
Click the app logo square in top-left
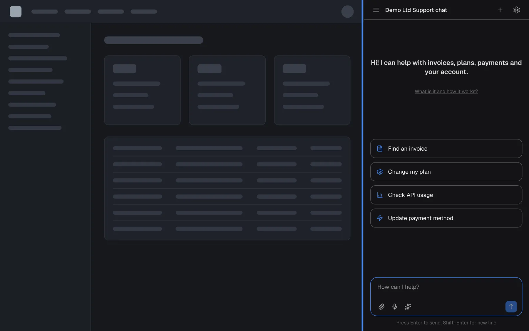[16, 11]
